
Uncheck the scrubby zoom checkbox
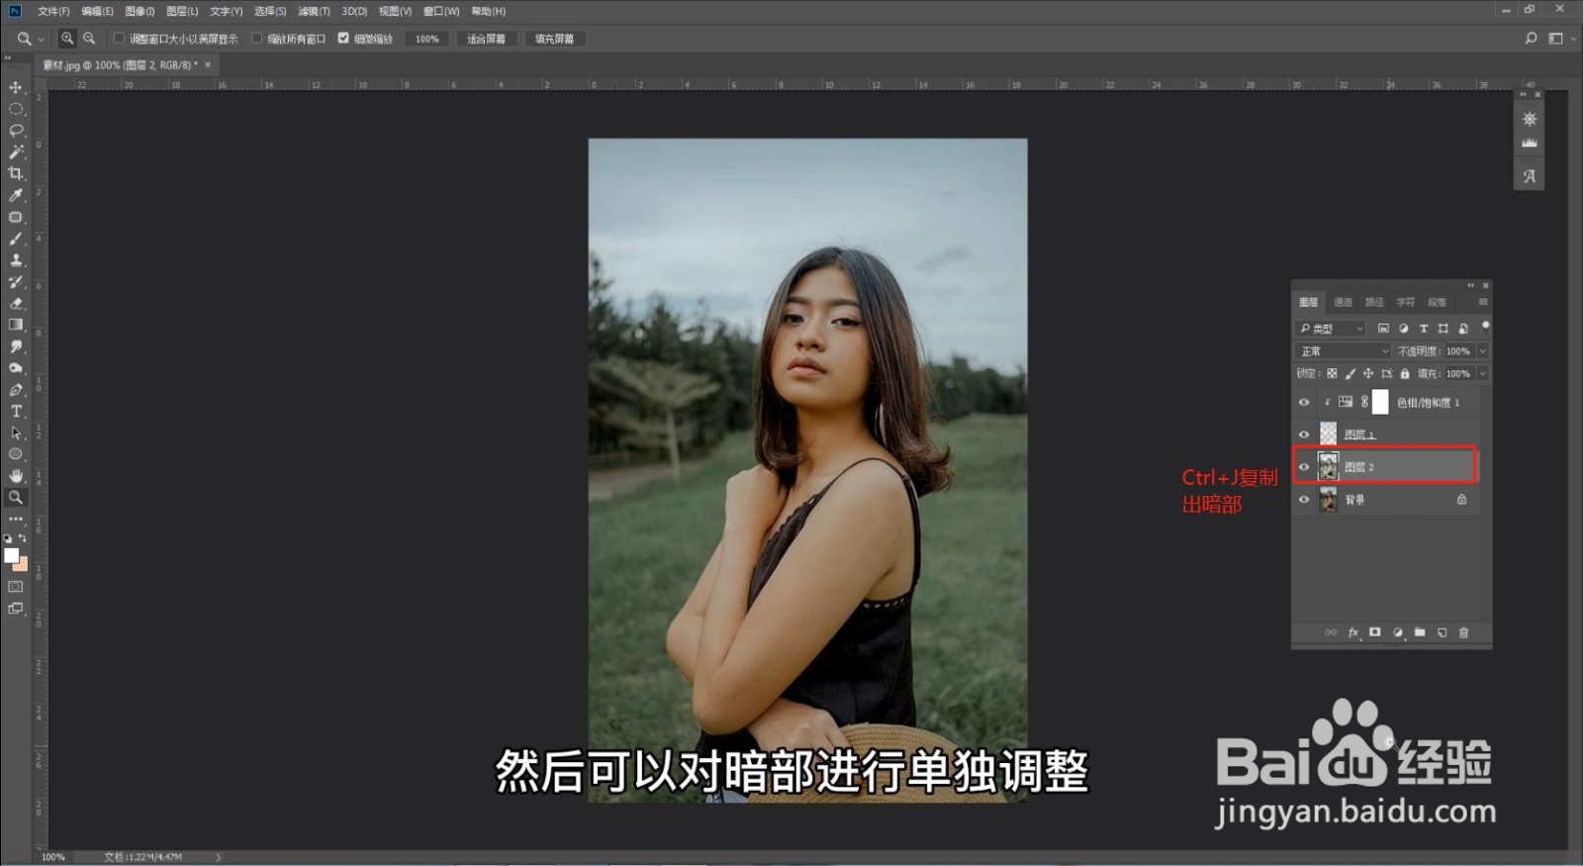tap(343, 39)
